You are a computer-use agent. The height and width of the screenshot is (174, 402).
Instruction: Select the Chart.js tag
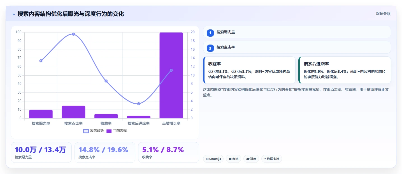213,159
